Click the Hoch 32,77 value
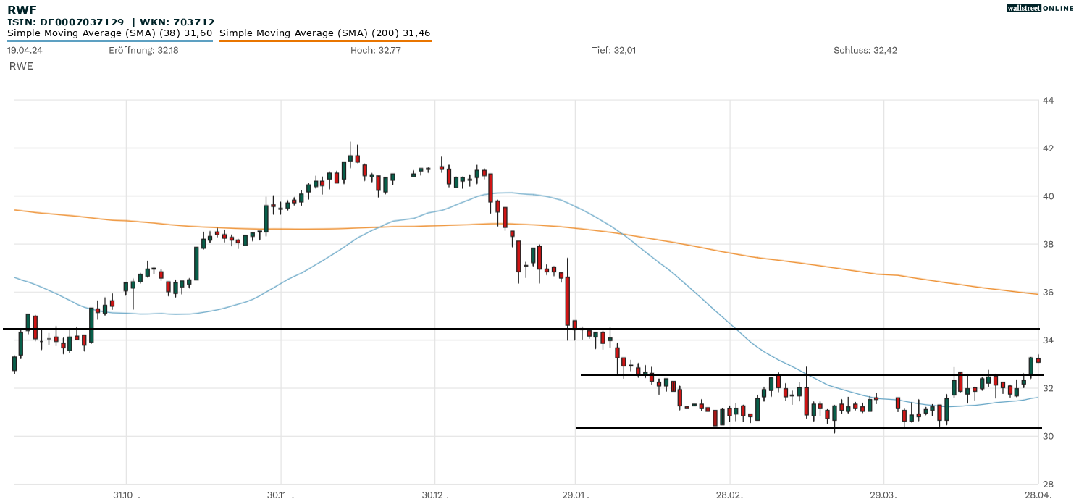 (x=375, y=51)
